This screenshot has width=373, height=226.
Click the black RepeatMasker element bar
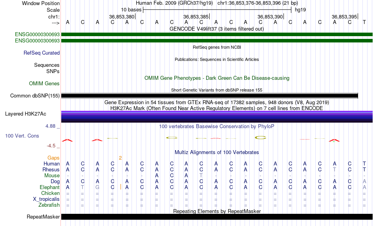[217, 217]
